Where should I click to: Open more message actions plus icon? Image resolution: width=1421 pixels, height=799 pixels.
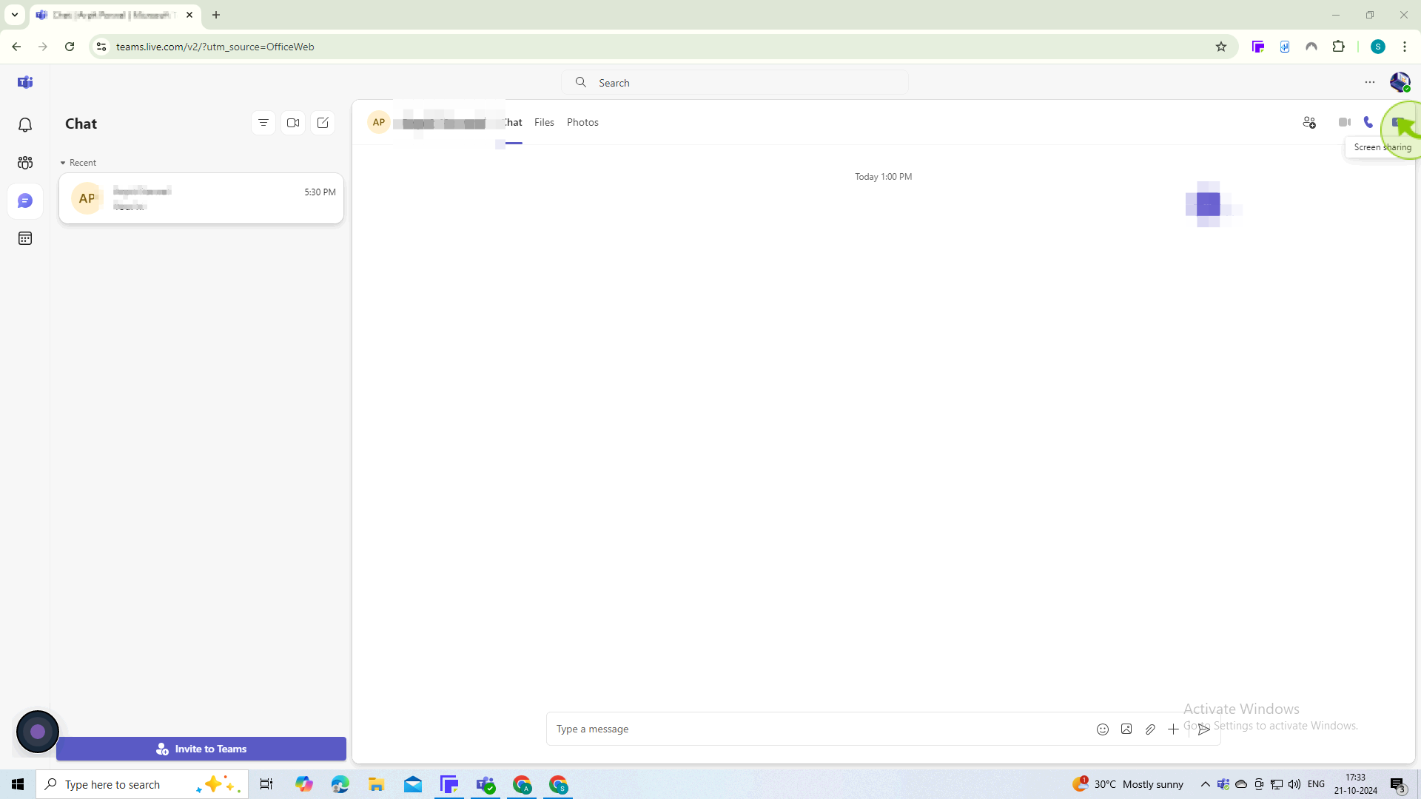point(1173,729)
